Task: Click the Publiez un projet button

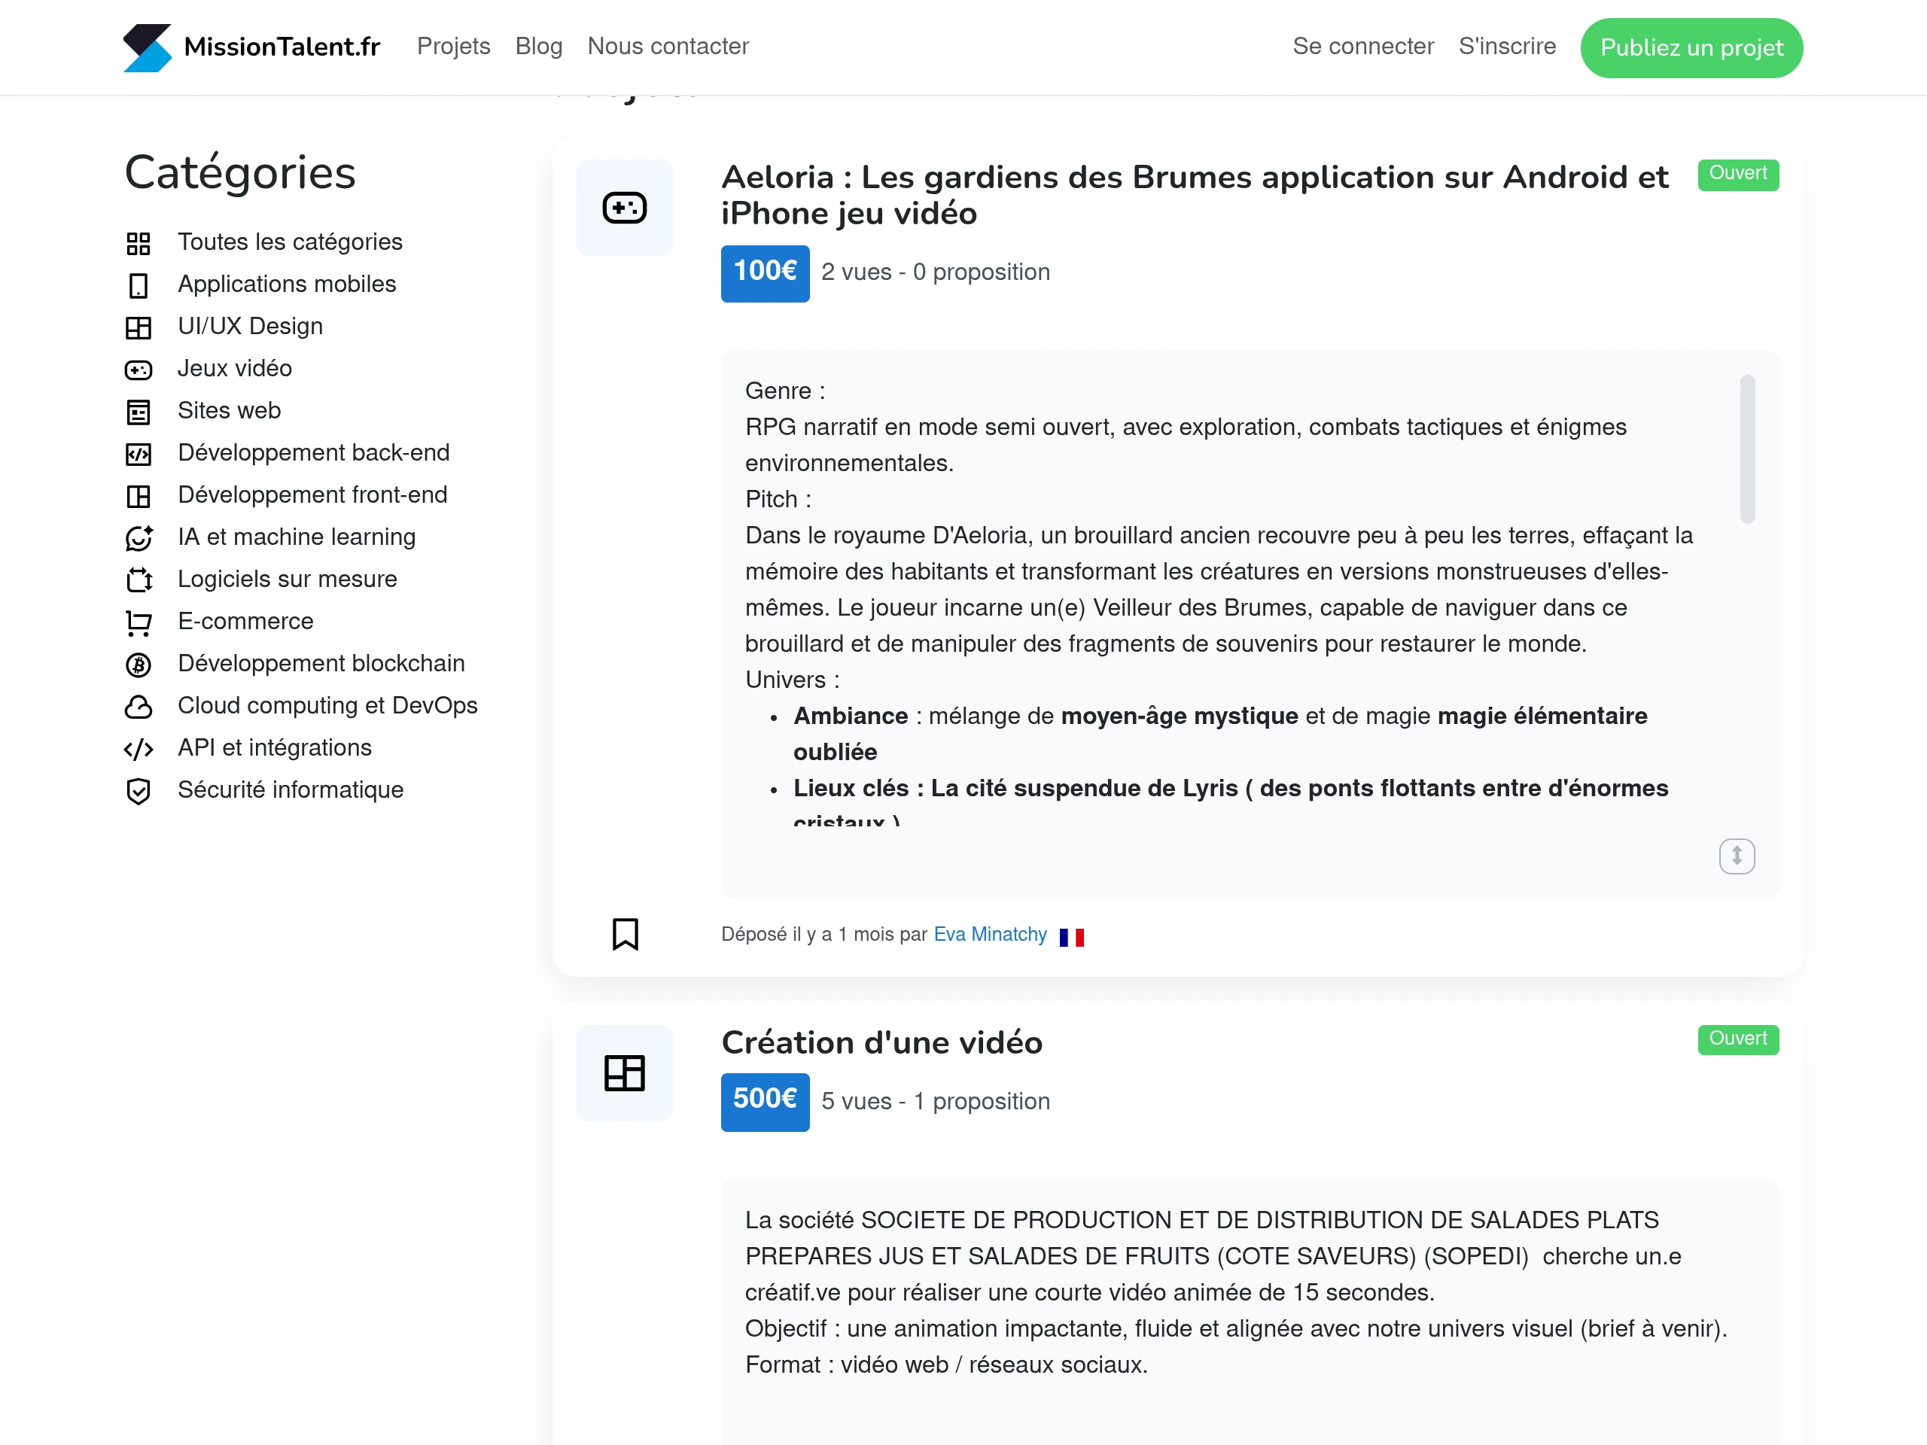Action: pos(1691,48)
